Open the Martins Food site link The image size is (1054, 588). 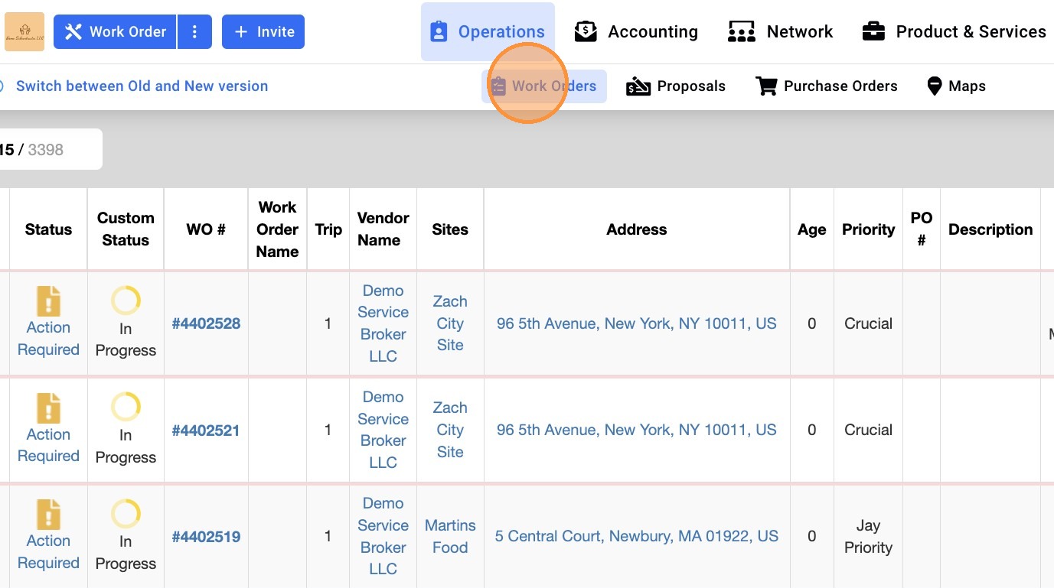pyautogui.click(x=450, y=537)
